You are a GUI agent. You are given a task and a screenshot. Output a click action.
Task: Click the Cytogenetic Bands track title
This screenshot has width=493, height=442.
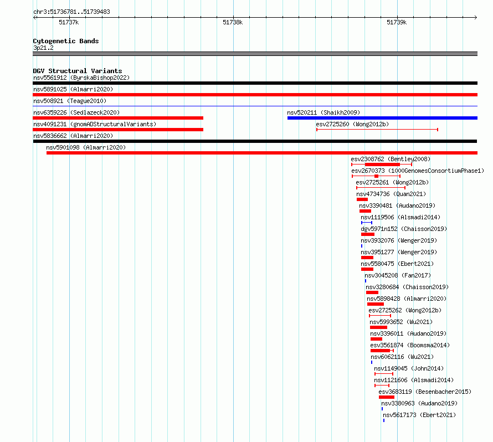(66, 41)
